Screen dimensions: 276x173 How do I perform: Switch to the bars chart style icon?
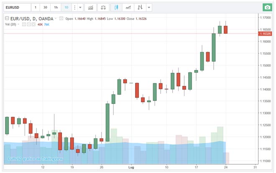(x=140, y=8)
